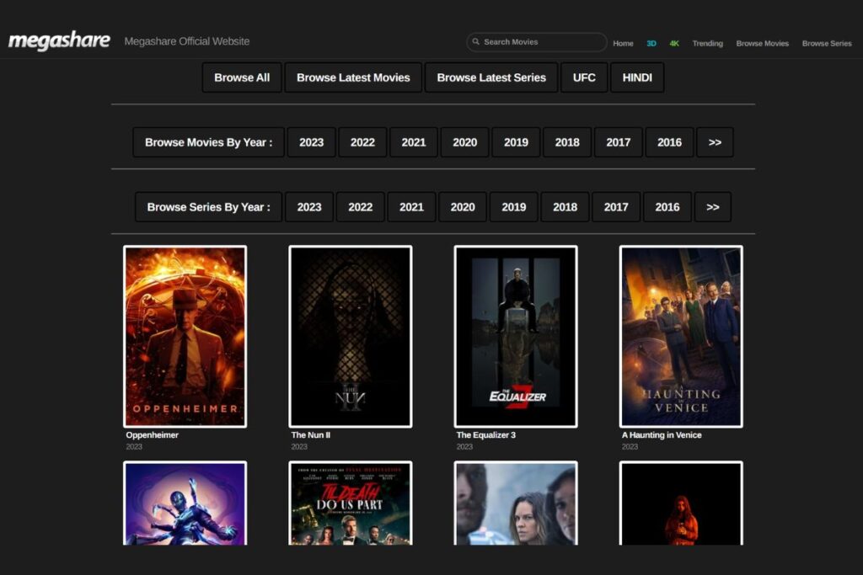Select 2017 in Browse Series By Year
The width and height of the screenshot is (863, 575).
point(616,207)
